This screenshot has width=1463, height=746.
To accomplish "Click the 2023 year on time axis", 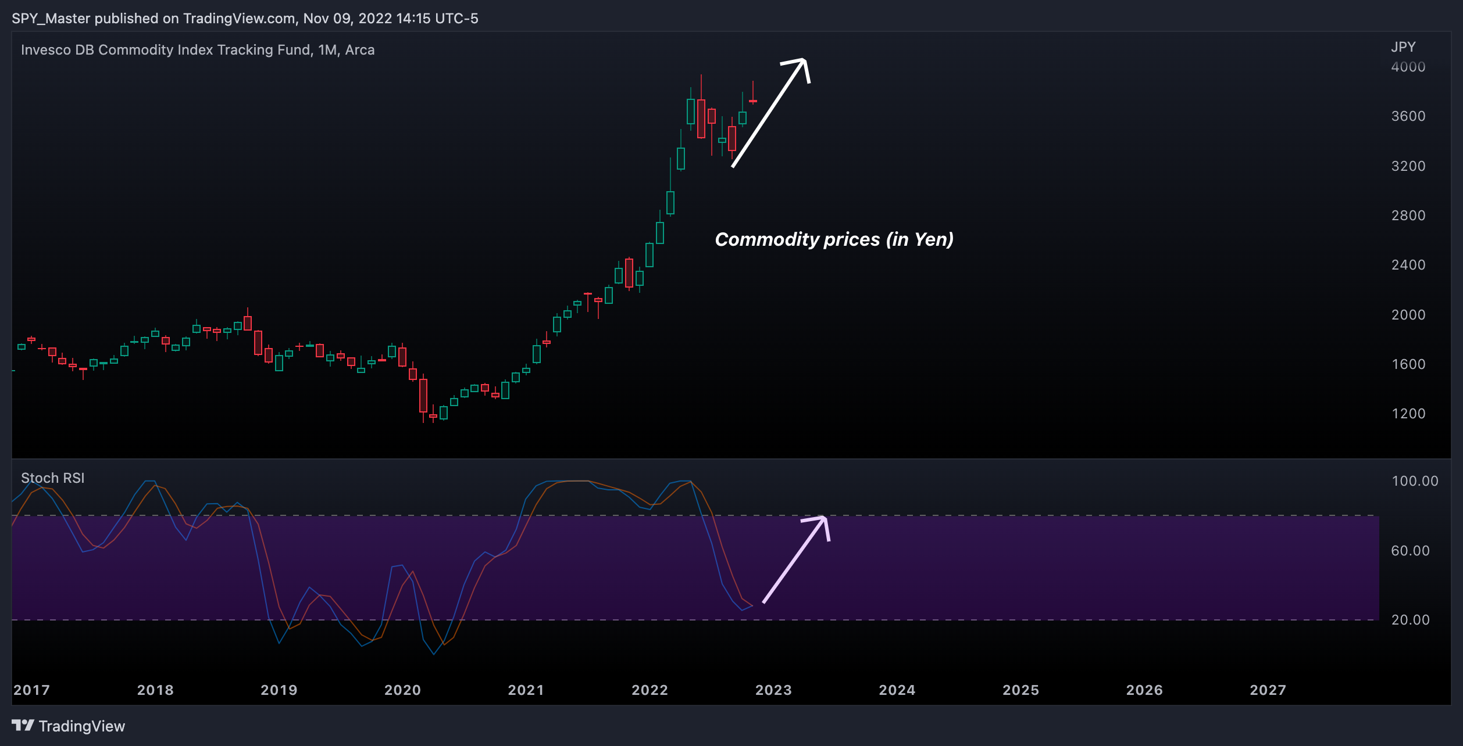I will 773,690.
